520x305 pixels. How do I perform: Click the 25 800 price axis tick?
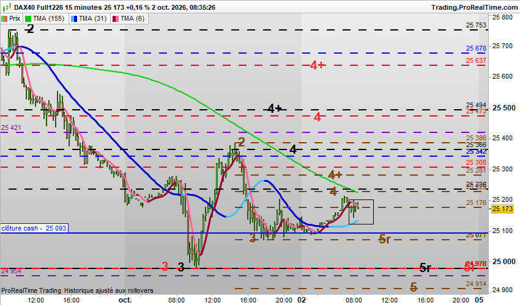(x=502, y=18)
